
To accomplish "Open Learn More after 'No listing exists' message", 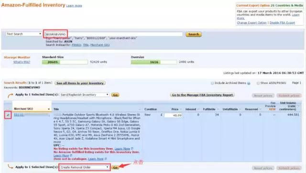I will click(x=122, y=149).
